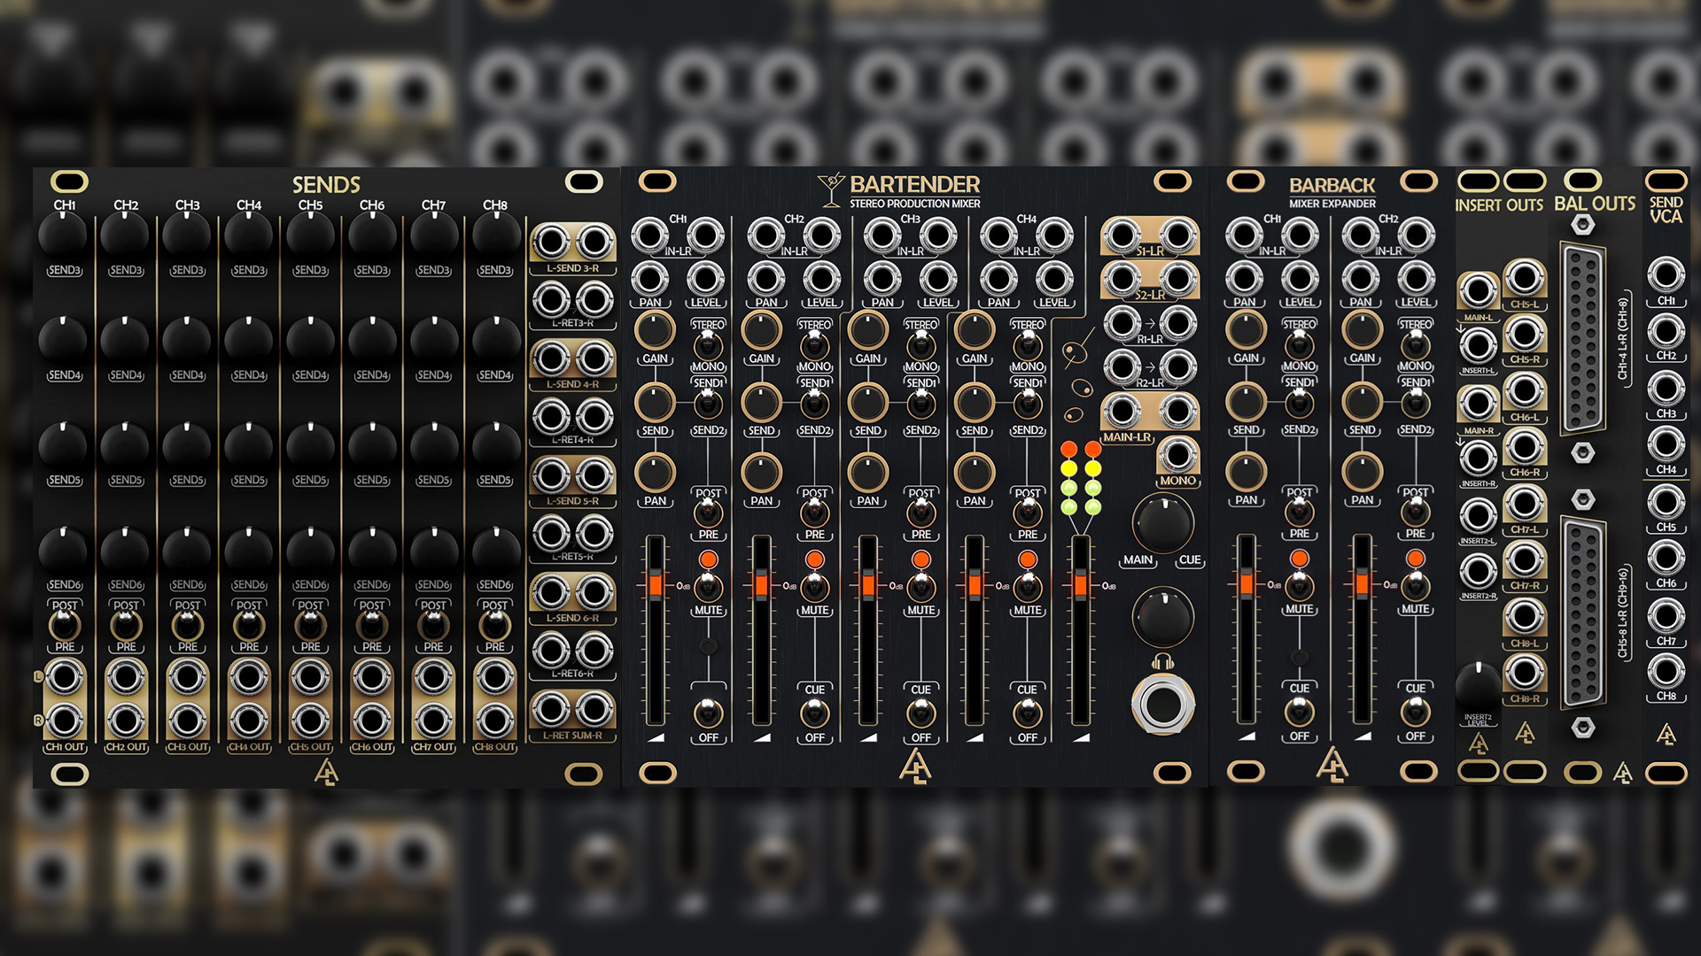Click the Bartender main output fader handle
This screenshot has height=956, width=1701.
tap(1081, 585)
